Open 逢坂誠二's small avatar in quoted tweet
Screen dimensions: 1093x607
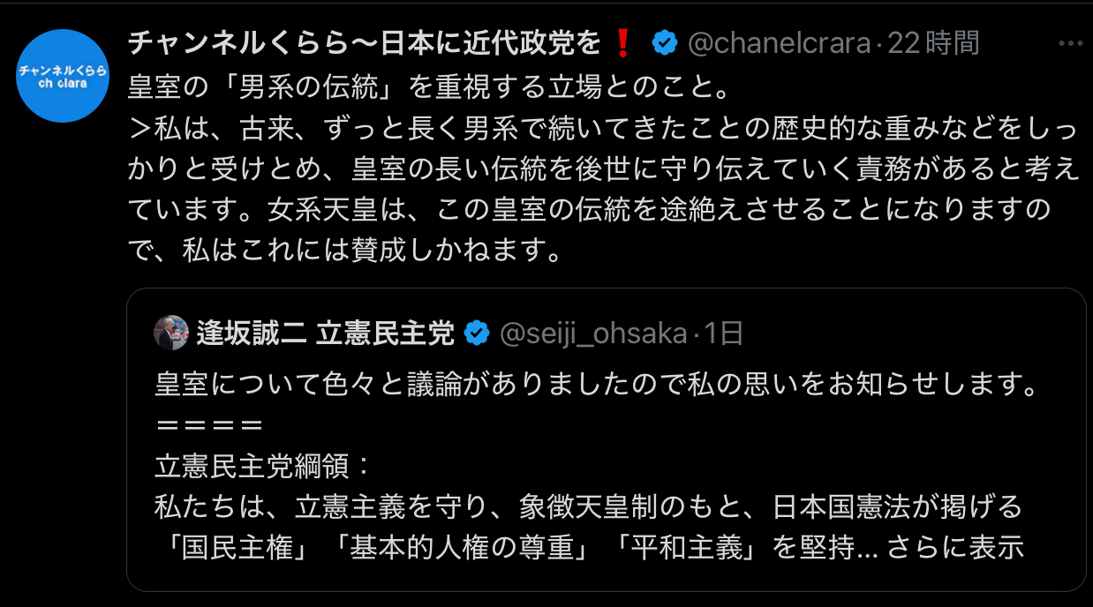tap(171, 333)
